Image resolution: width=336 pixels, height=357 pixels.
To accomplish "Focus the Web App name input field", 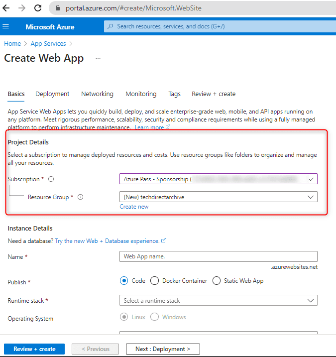I will pos(219,256).
